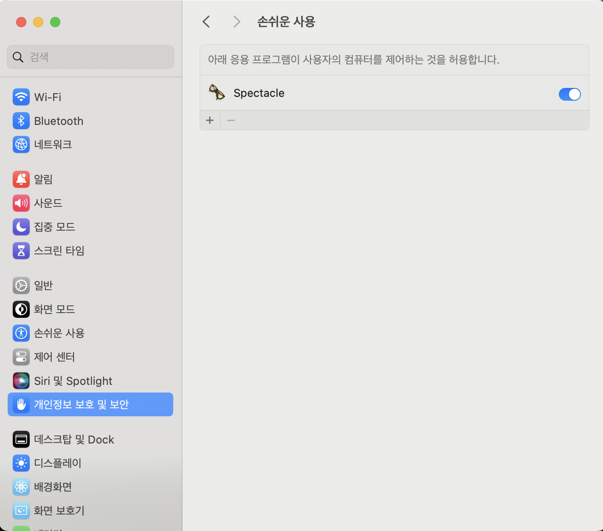Click the 알림 bell icon

pos(21,179)
